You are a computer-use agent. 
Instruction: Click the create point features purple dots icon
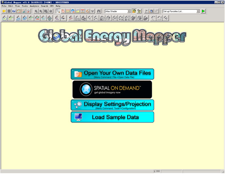(x=57, y=18)
